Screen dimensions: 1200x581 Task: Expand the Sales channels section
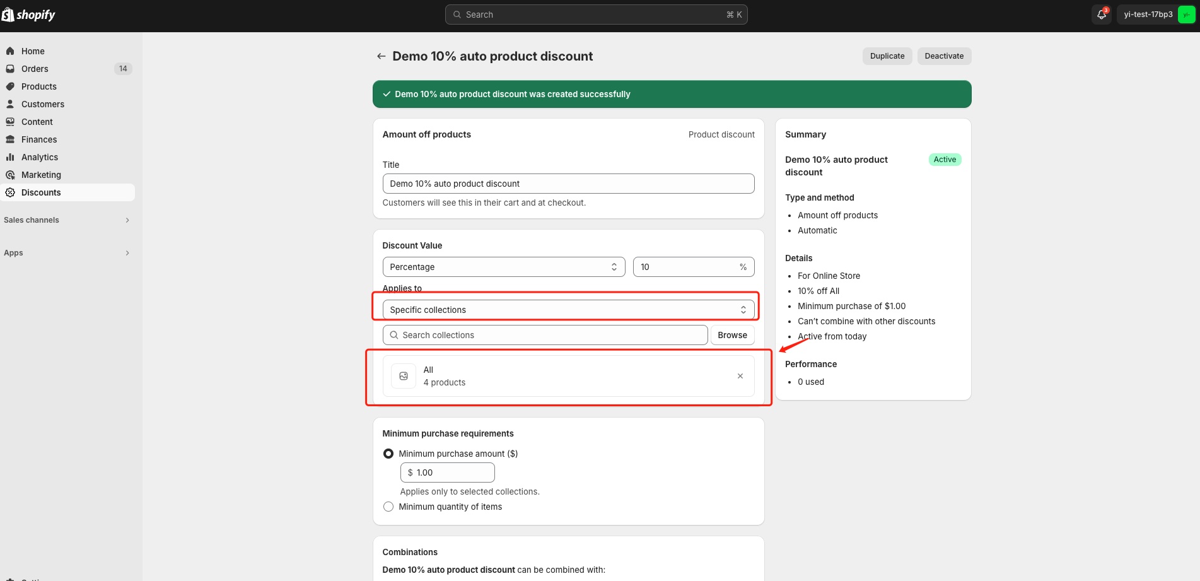tap(68, 220)
